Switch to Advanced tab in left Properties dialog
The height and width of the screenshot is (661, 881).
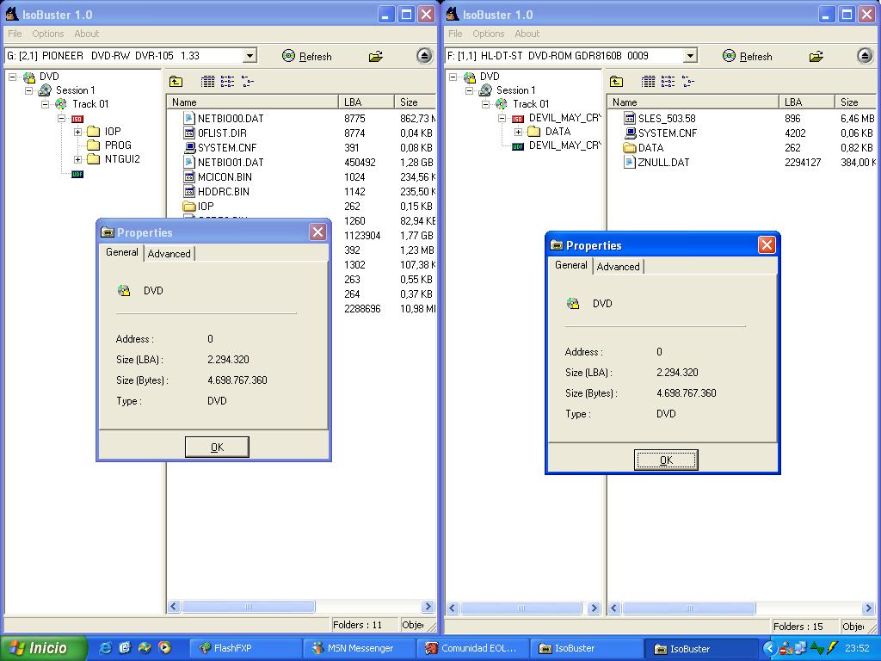coord(169,254)
